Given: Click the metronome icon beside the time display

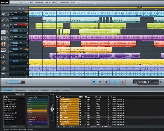Looking at the screenshot, I should pos(161,82).
